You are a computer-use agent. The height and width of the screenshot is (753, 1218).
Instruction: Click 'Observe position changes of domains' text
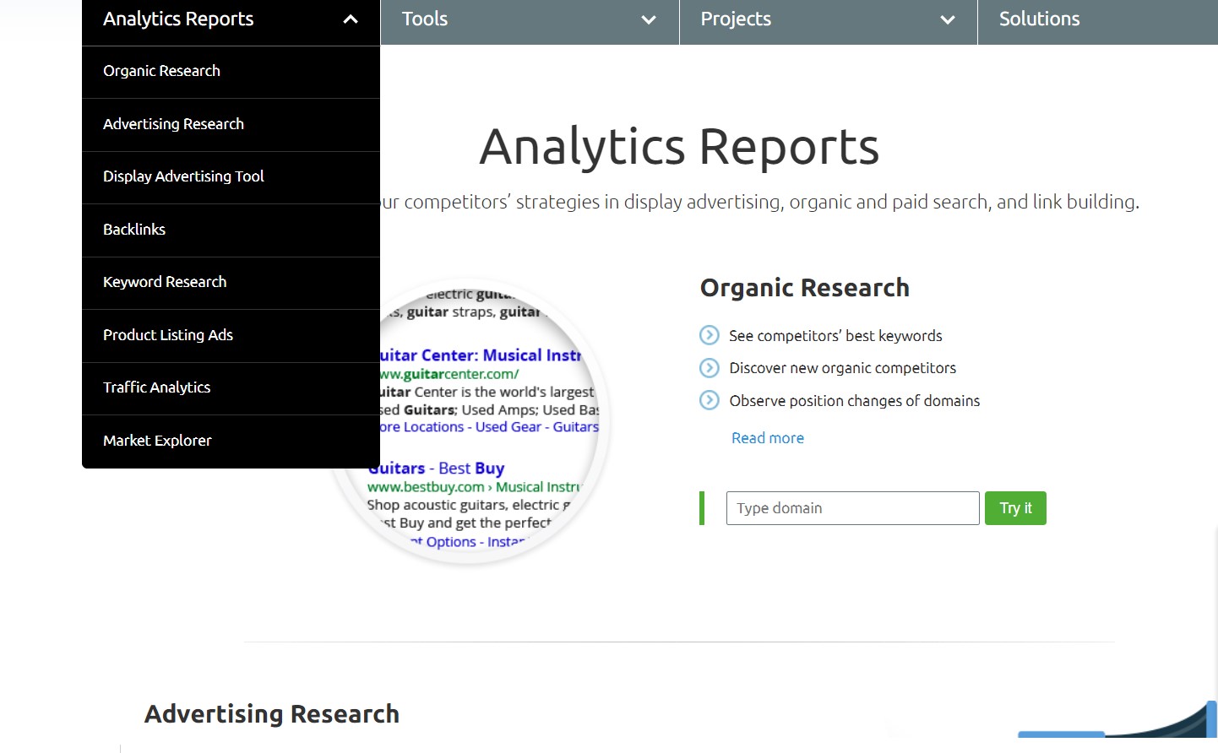855,401
